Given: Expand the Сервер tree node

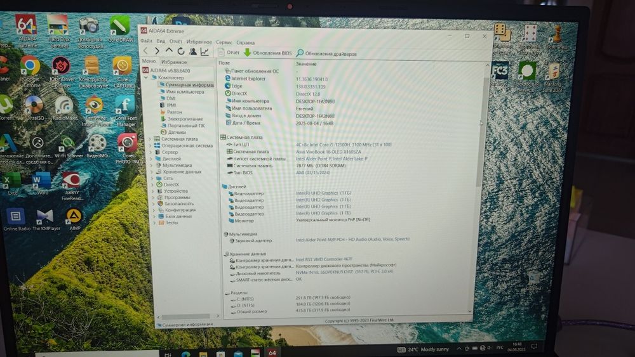Looking at the screenshot, I should coord(151,152).
